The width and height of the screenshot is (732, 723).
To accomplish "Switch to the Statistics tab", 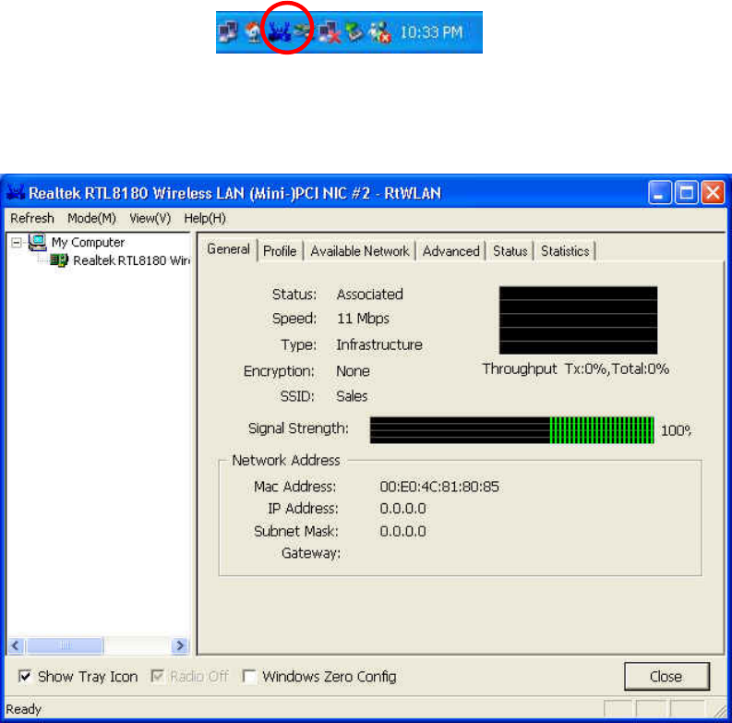I will pos(565,251).
